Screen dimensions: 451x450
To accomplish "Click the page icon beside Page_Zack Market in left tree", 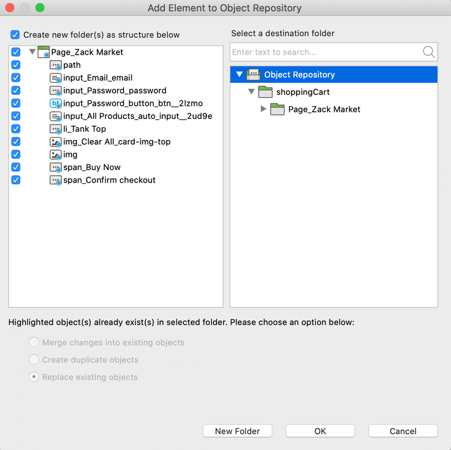I will [43, 52].
